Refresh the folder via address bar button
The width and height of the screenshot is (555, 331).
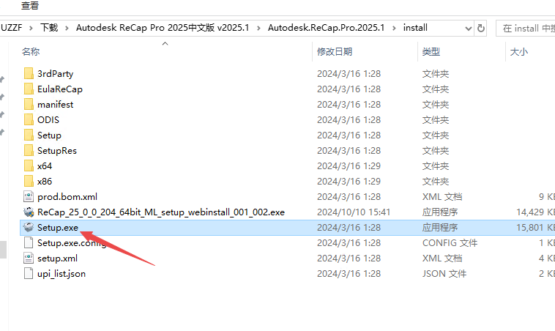point(481,28)
